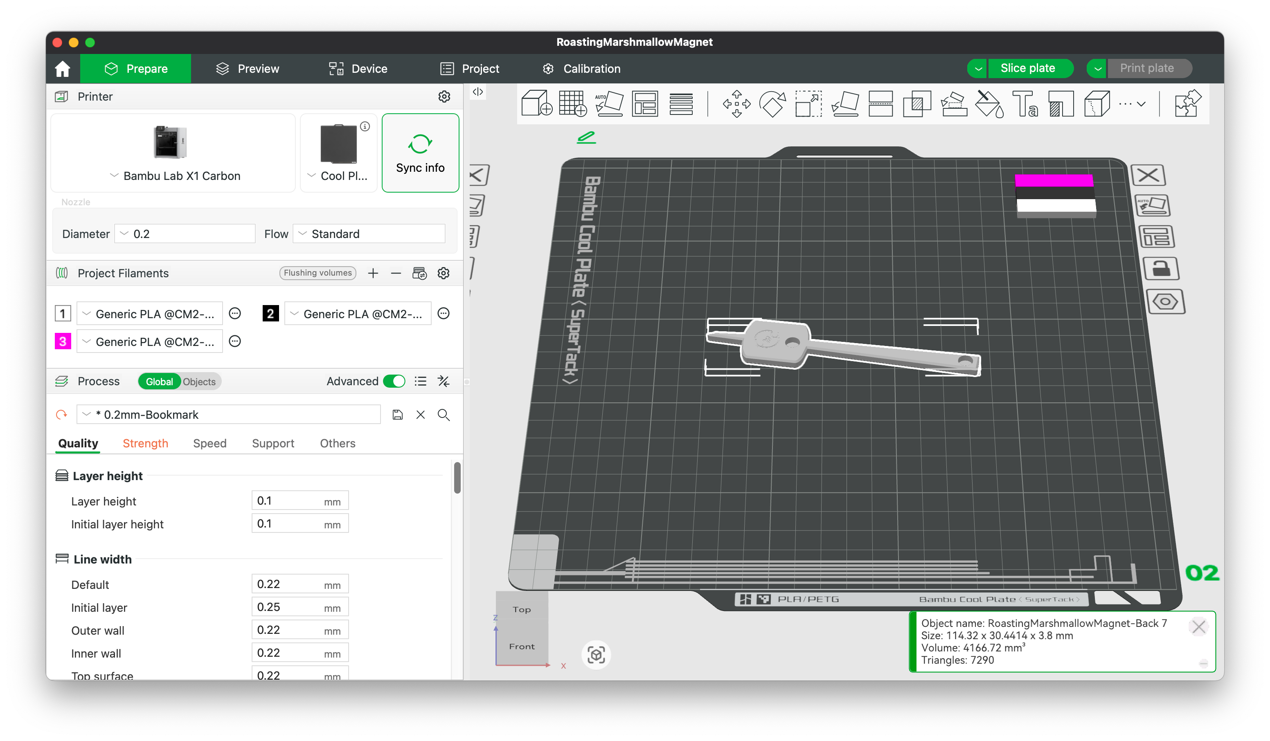Viewport: 1270px width, 741px height.
Task: Open the Cool Plate bed type dropdown
Action: (339, 153)
